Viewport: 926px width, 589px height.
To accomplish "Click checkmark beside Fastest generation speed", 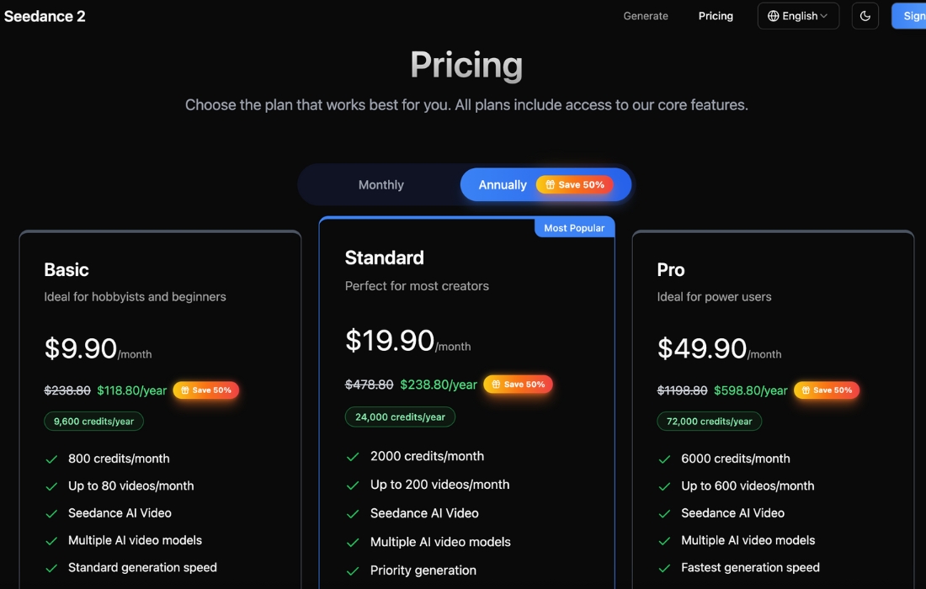I will tap(664, 568).
